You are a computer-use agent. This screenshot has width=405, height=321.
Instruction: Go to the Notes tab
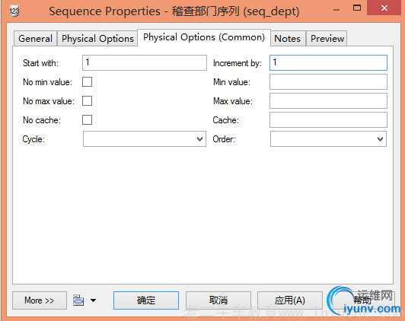click(x=288, y=39)
